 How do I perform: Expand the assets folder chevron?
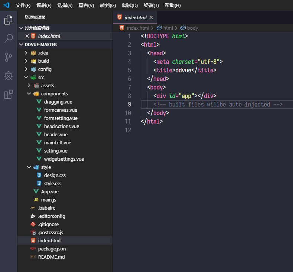29,85
